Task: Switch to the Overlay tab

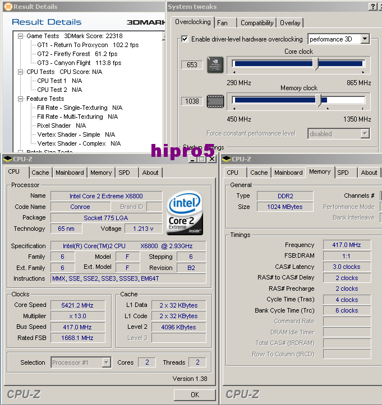Action: (290, 23)
